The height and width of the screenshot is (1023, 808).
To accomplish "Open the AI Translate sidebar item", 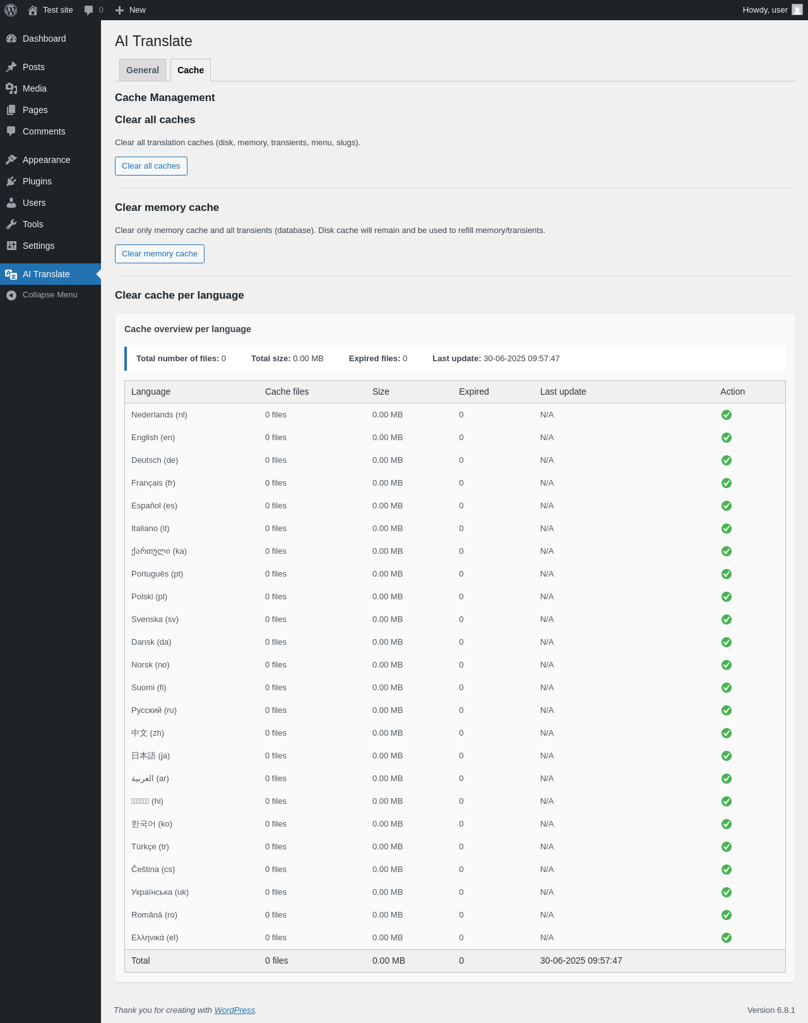I will point(46,274).
